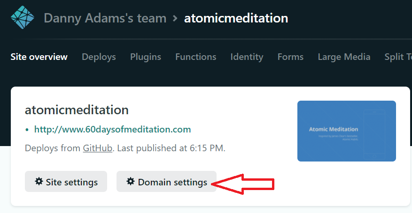Open the Deploys tab

click(x=99, y=57)
